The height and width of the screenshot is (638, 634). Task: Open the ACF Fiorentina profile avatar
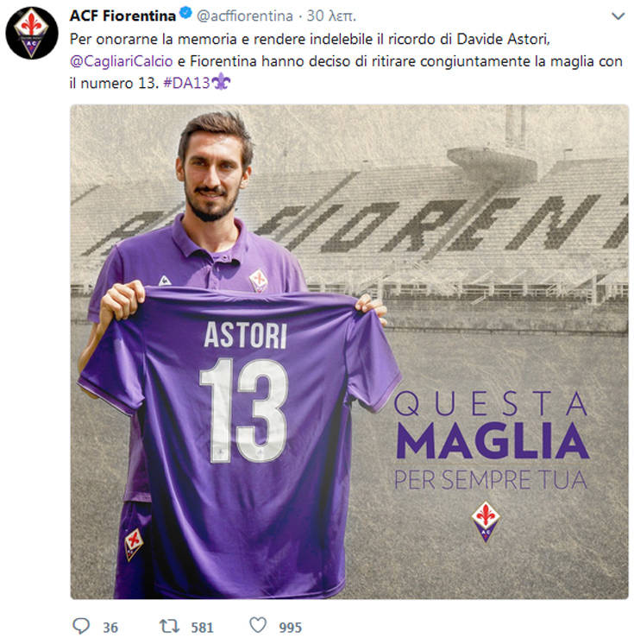click(x=32, y=33)
